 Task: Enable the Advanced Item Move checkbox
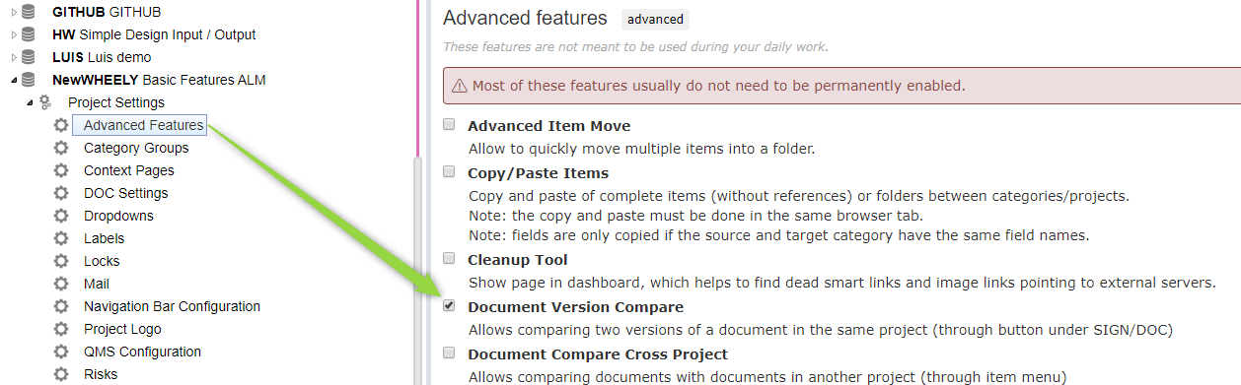[449, 125]
